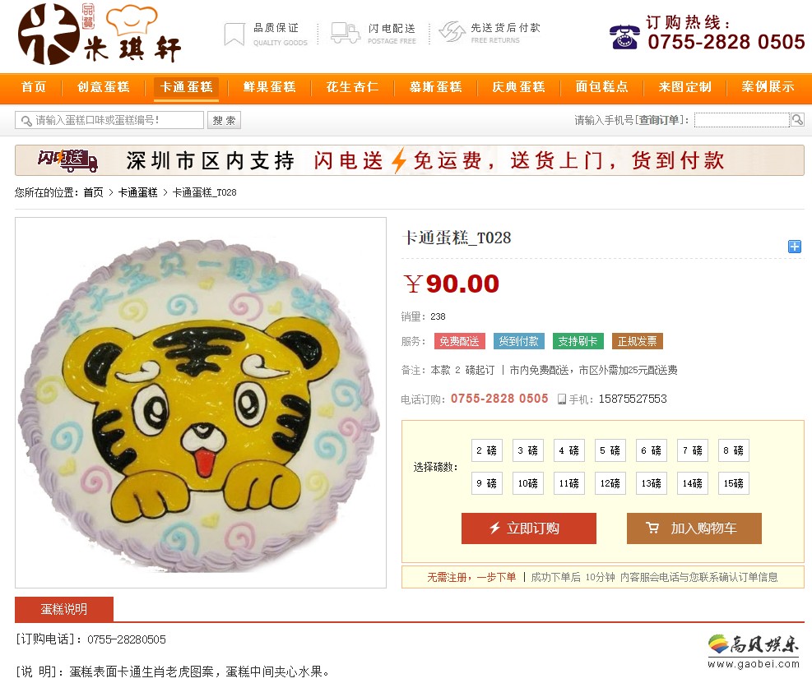
Task: Open the 蛋糕说明 description tab
Action: point(64,609)
